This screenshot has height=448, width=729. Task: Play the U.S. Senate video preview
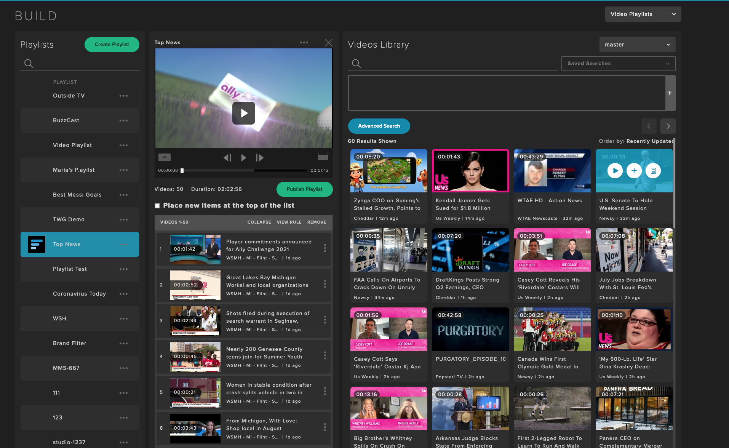615,171
